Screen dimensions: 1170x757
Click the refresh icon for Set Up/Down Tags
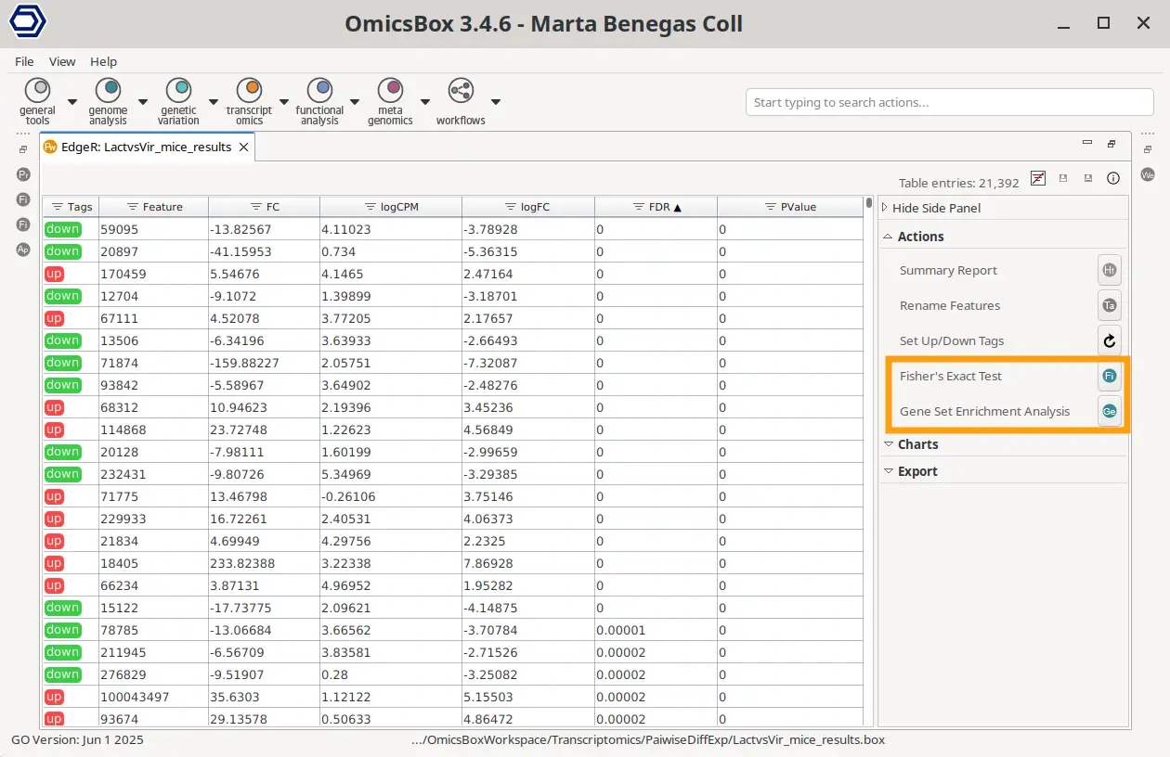pos(1110,340)
